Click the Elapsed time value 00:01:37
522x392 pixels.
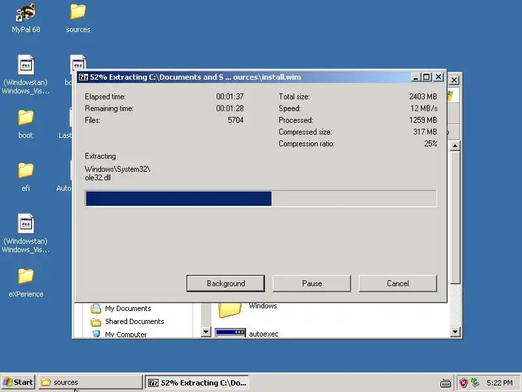point(230,97)
